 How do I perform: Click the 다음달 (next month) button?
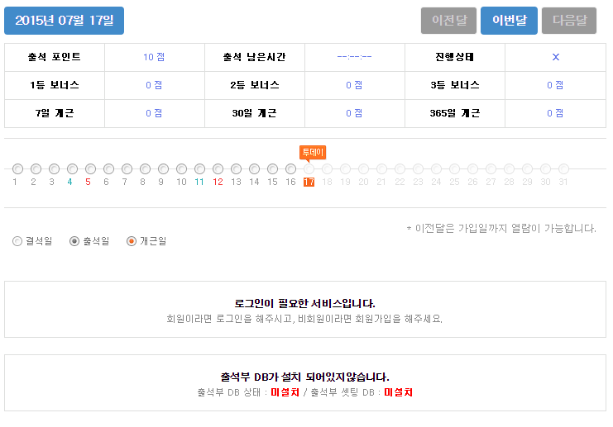pos(569,21)
